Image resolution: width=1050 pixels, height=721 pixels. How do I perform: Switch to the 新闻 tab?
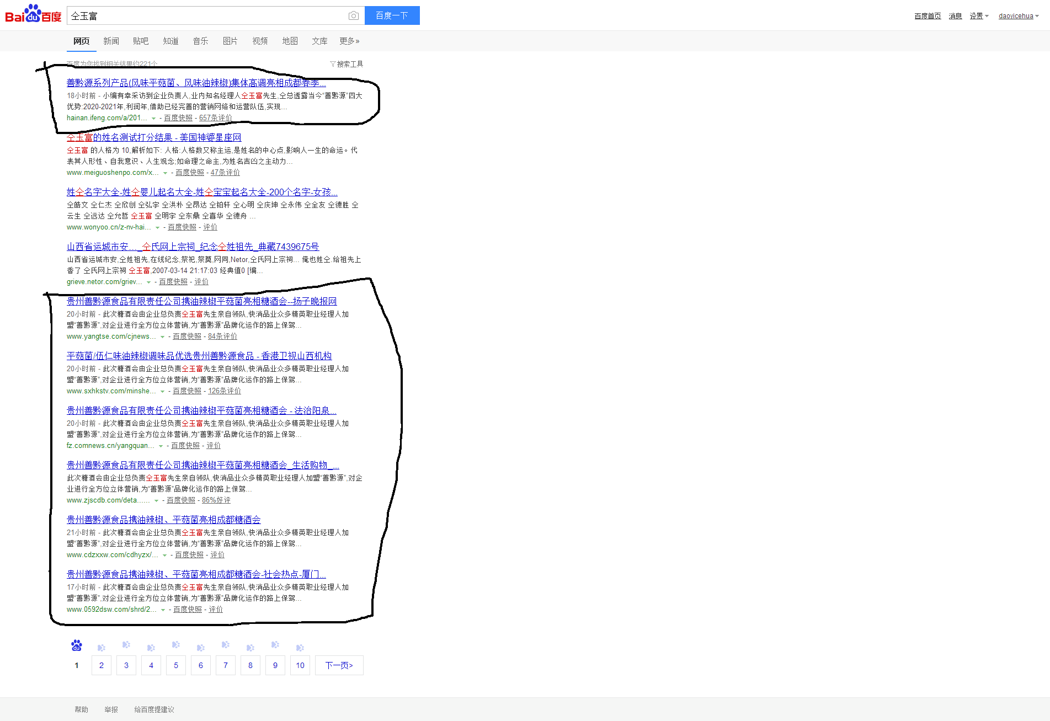pyautogui.click(x=111, y=41)
